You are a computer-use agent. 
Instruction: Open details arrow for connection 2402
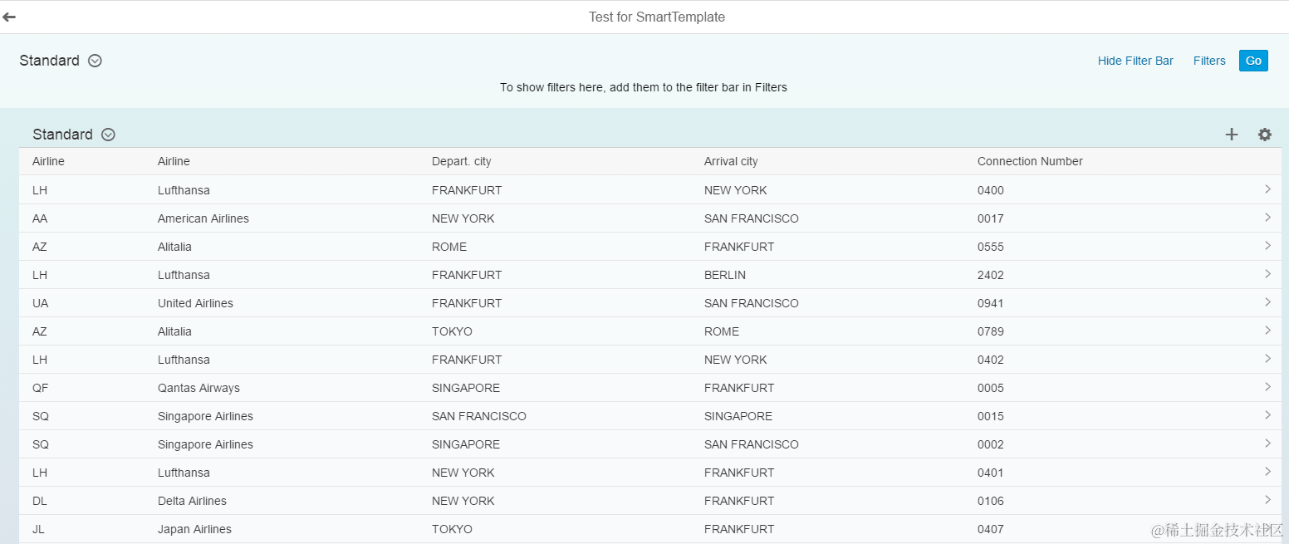point(1267,274)
